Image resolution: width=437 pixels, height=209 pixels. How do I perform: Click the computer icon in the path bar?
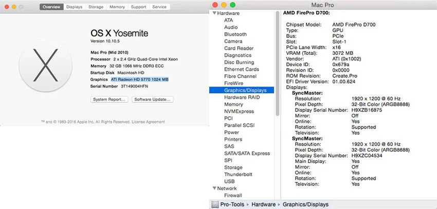pos(215,204)
